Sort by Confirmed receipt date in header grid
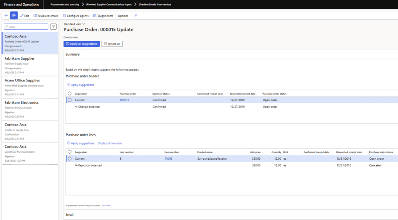This screenshot has width=398, height=220. point(210,94)
